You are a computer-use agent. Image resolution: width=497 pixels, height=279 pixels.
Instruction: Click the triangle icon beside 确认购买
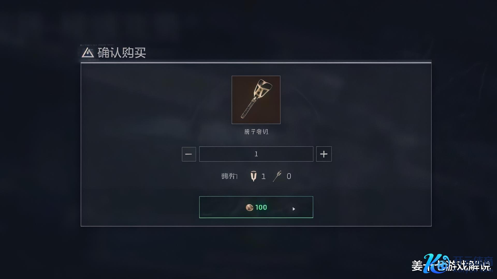[x=87, y=53]
